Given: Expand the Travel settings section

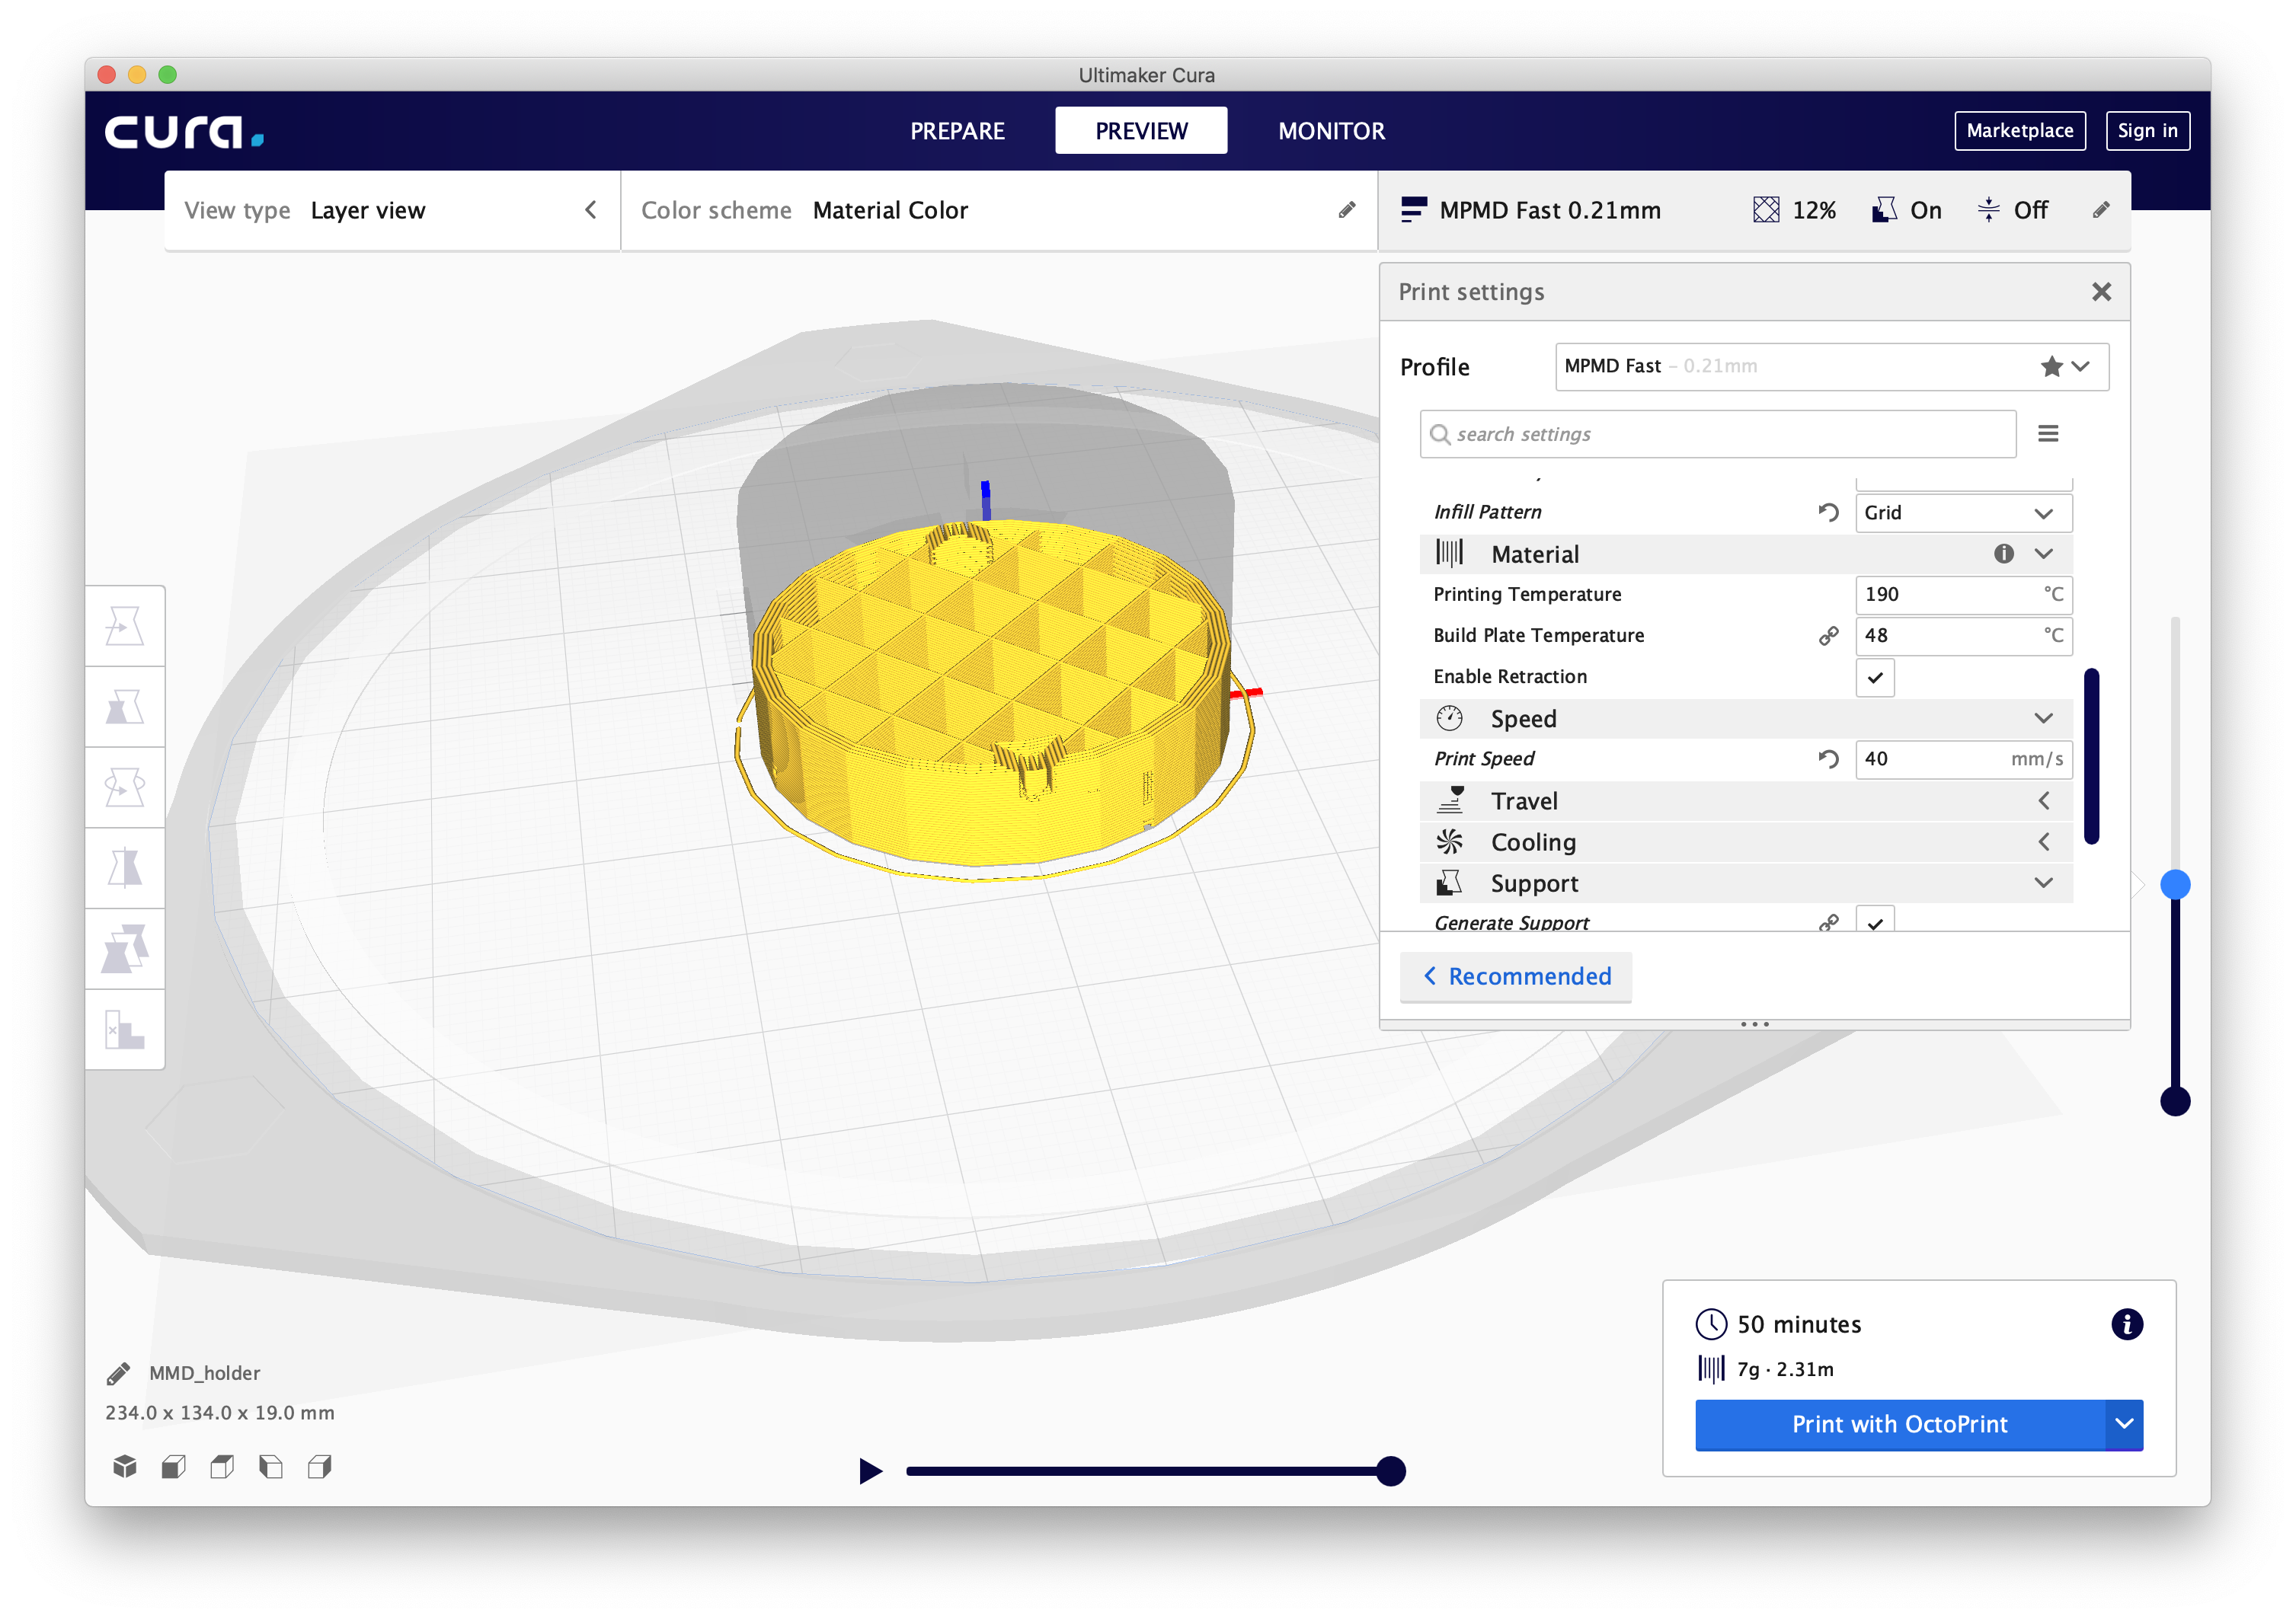Looking at the screenshot, I should (2043, 802).
